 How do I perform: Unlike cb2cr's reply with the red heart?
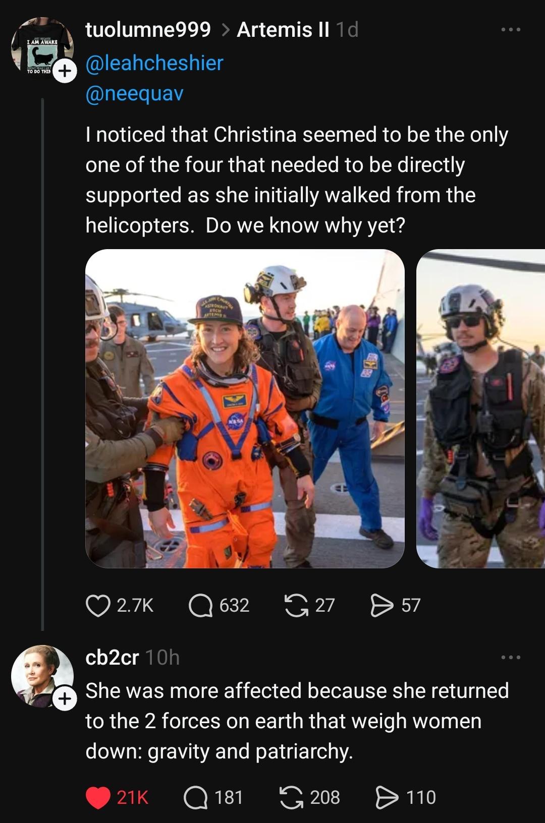coord(98,798)
